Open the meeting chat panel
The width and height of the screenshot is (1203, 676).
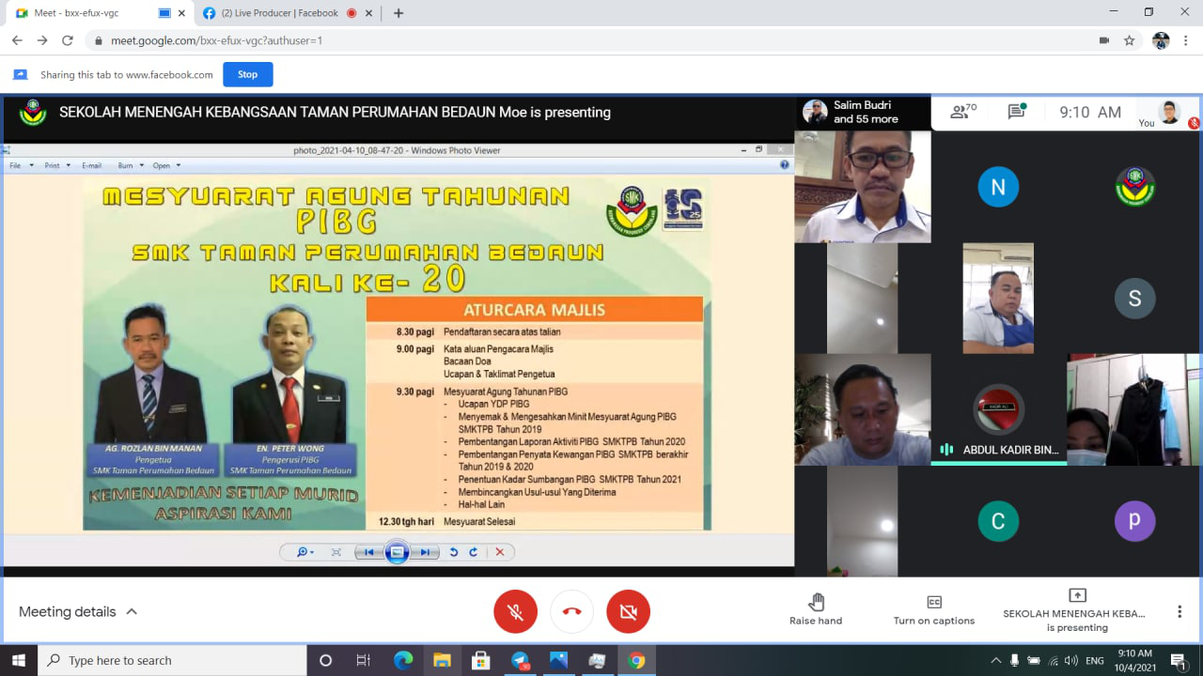(x=1016, y=112)
